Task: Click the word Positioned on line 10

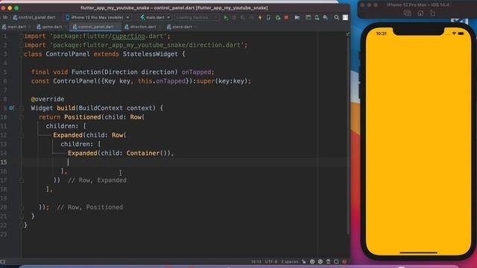Action: pyautogui.click(x=83, y=117)
